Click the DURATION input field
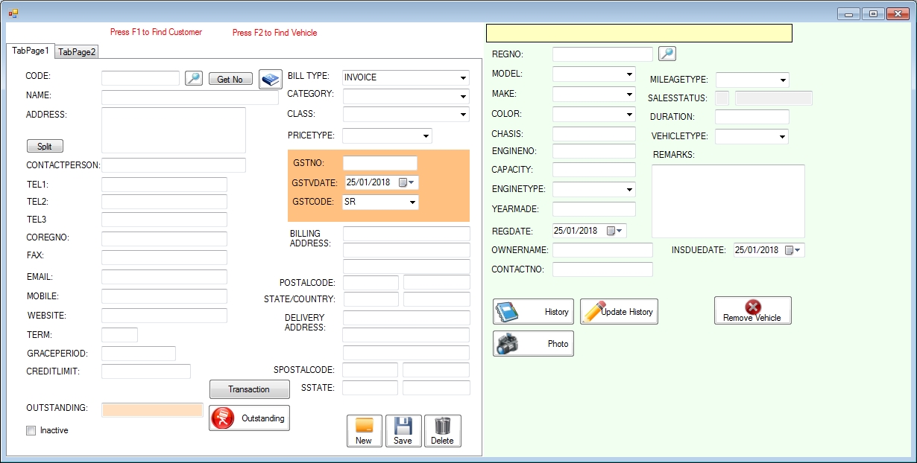This screenshot has width=917, height=463. pyautogui.click(x=752, y=117)
